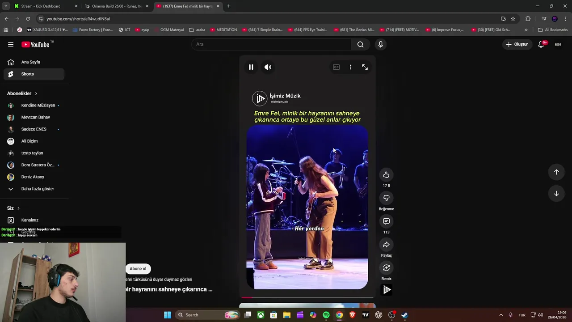572x322 pixels.
Task: Start voice search with microphone
Action: (381, 44)
